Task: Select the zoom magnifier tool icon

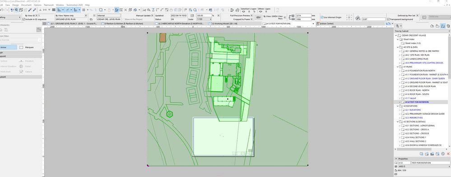Action: 16,9
